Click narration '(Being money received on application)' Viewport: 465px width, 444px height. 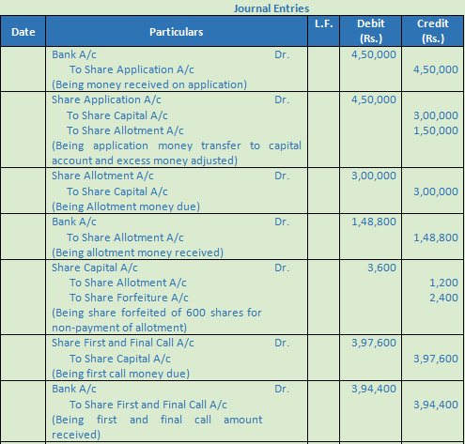pos(149,84)
